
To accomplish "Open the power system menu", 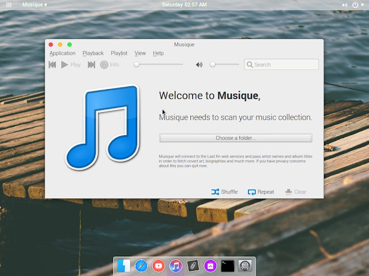I will pos(358,5).
